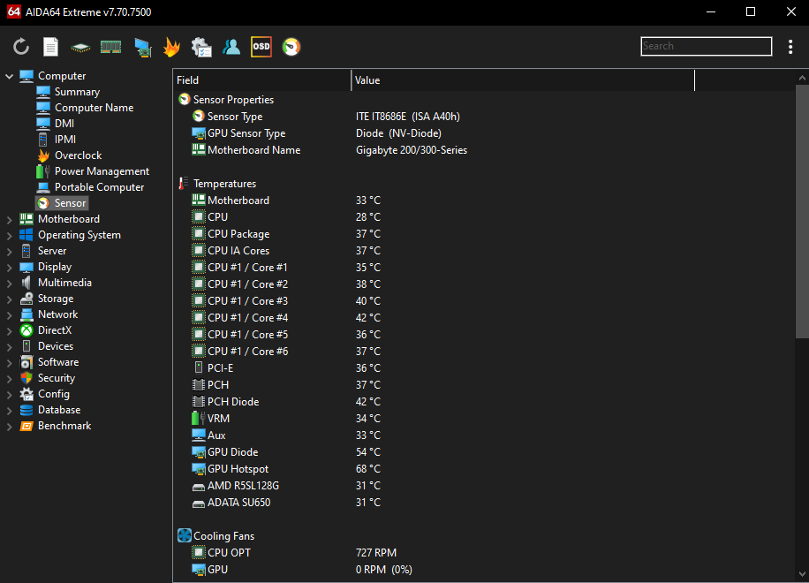Expand the Storage tree node
This screenshot has width=809, height=583.
(10, 299)
